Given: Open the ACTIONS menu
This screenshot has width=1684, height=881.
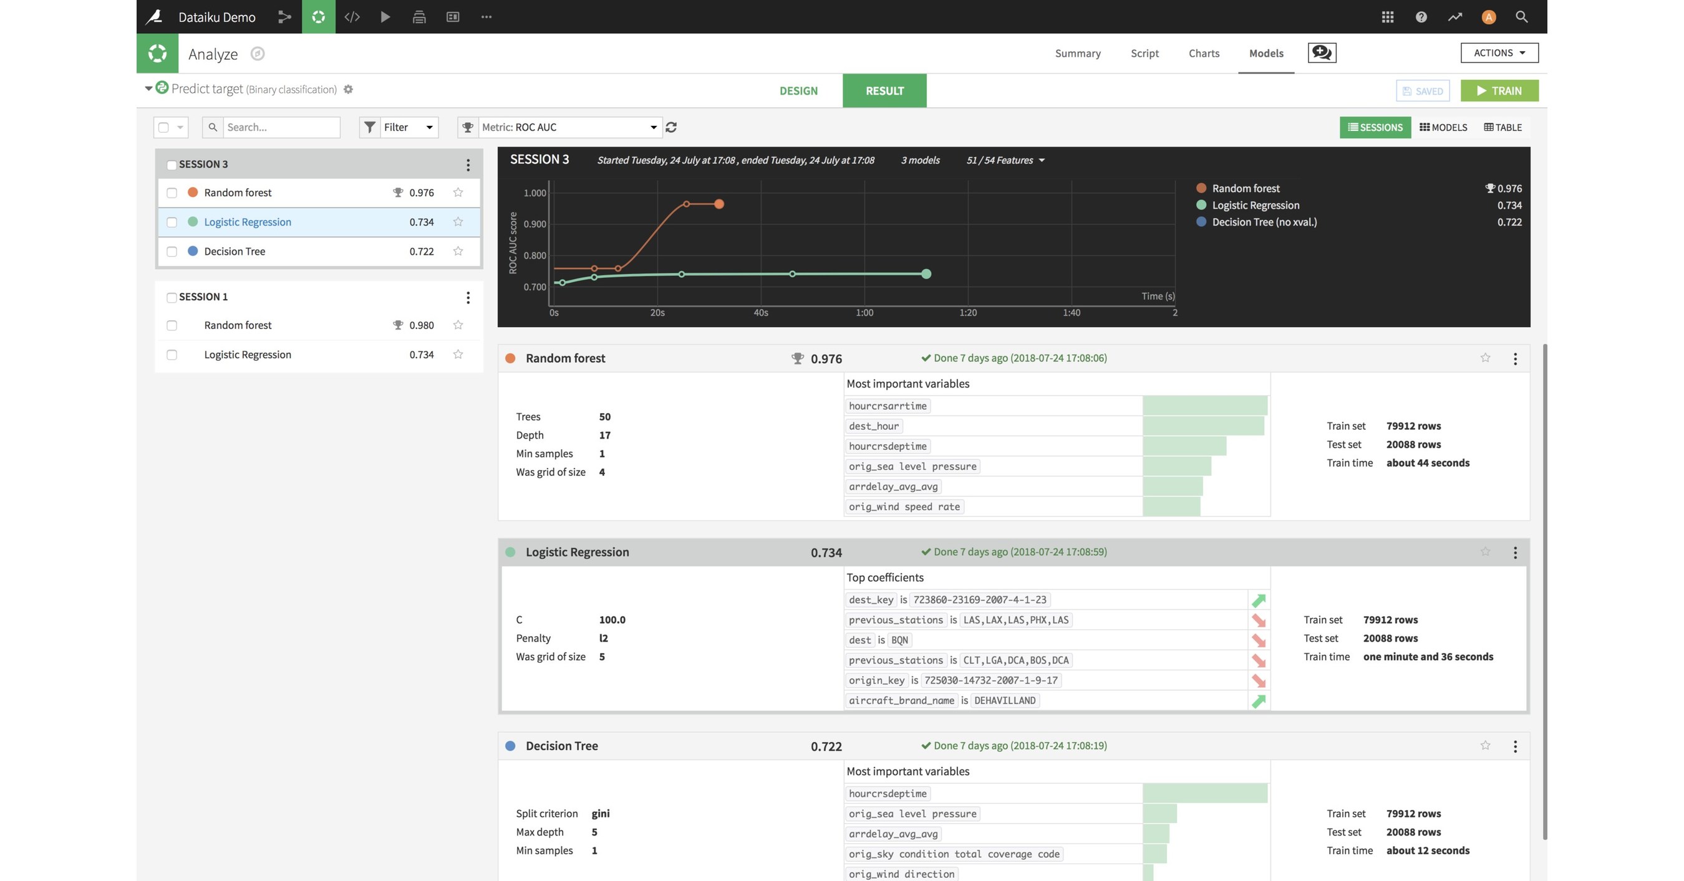Looking at the screenshot, I should [1498, 53].
